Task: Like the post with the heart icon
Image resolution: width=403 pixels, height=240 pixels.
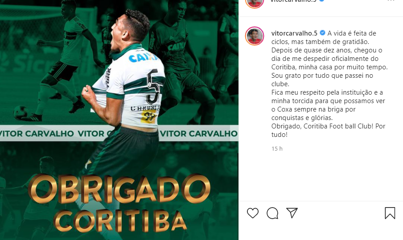Action: pos(253,213)
